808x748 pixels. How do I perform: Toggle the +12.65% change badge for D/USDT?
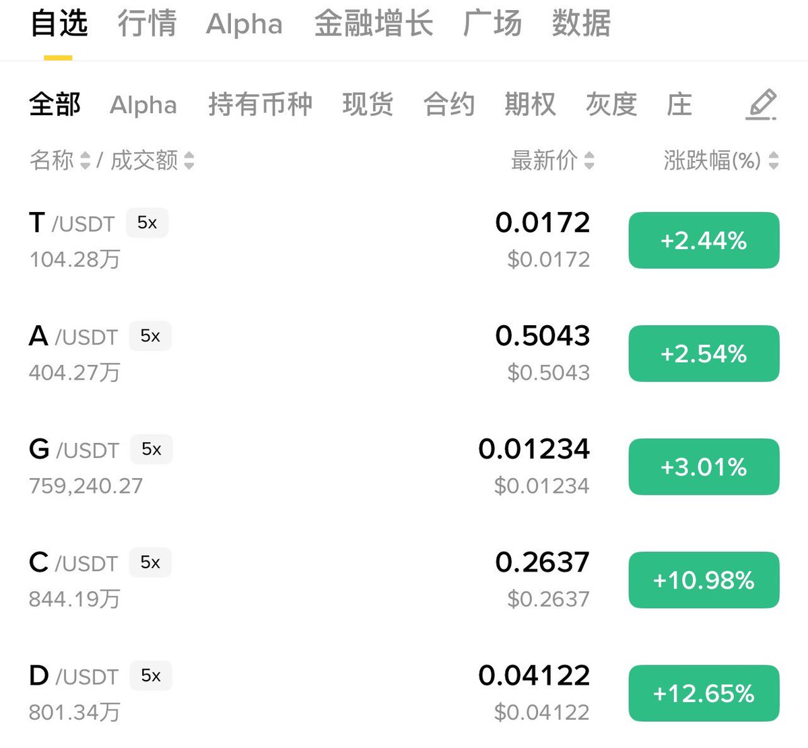tap(704, 693)
